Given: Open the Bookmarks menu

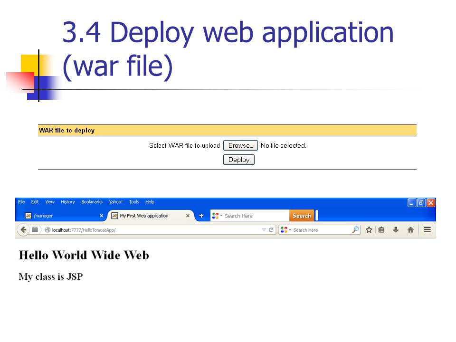Looking at the screenshot, I should coord(92,202).
